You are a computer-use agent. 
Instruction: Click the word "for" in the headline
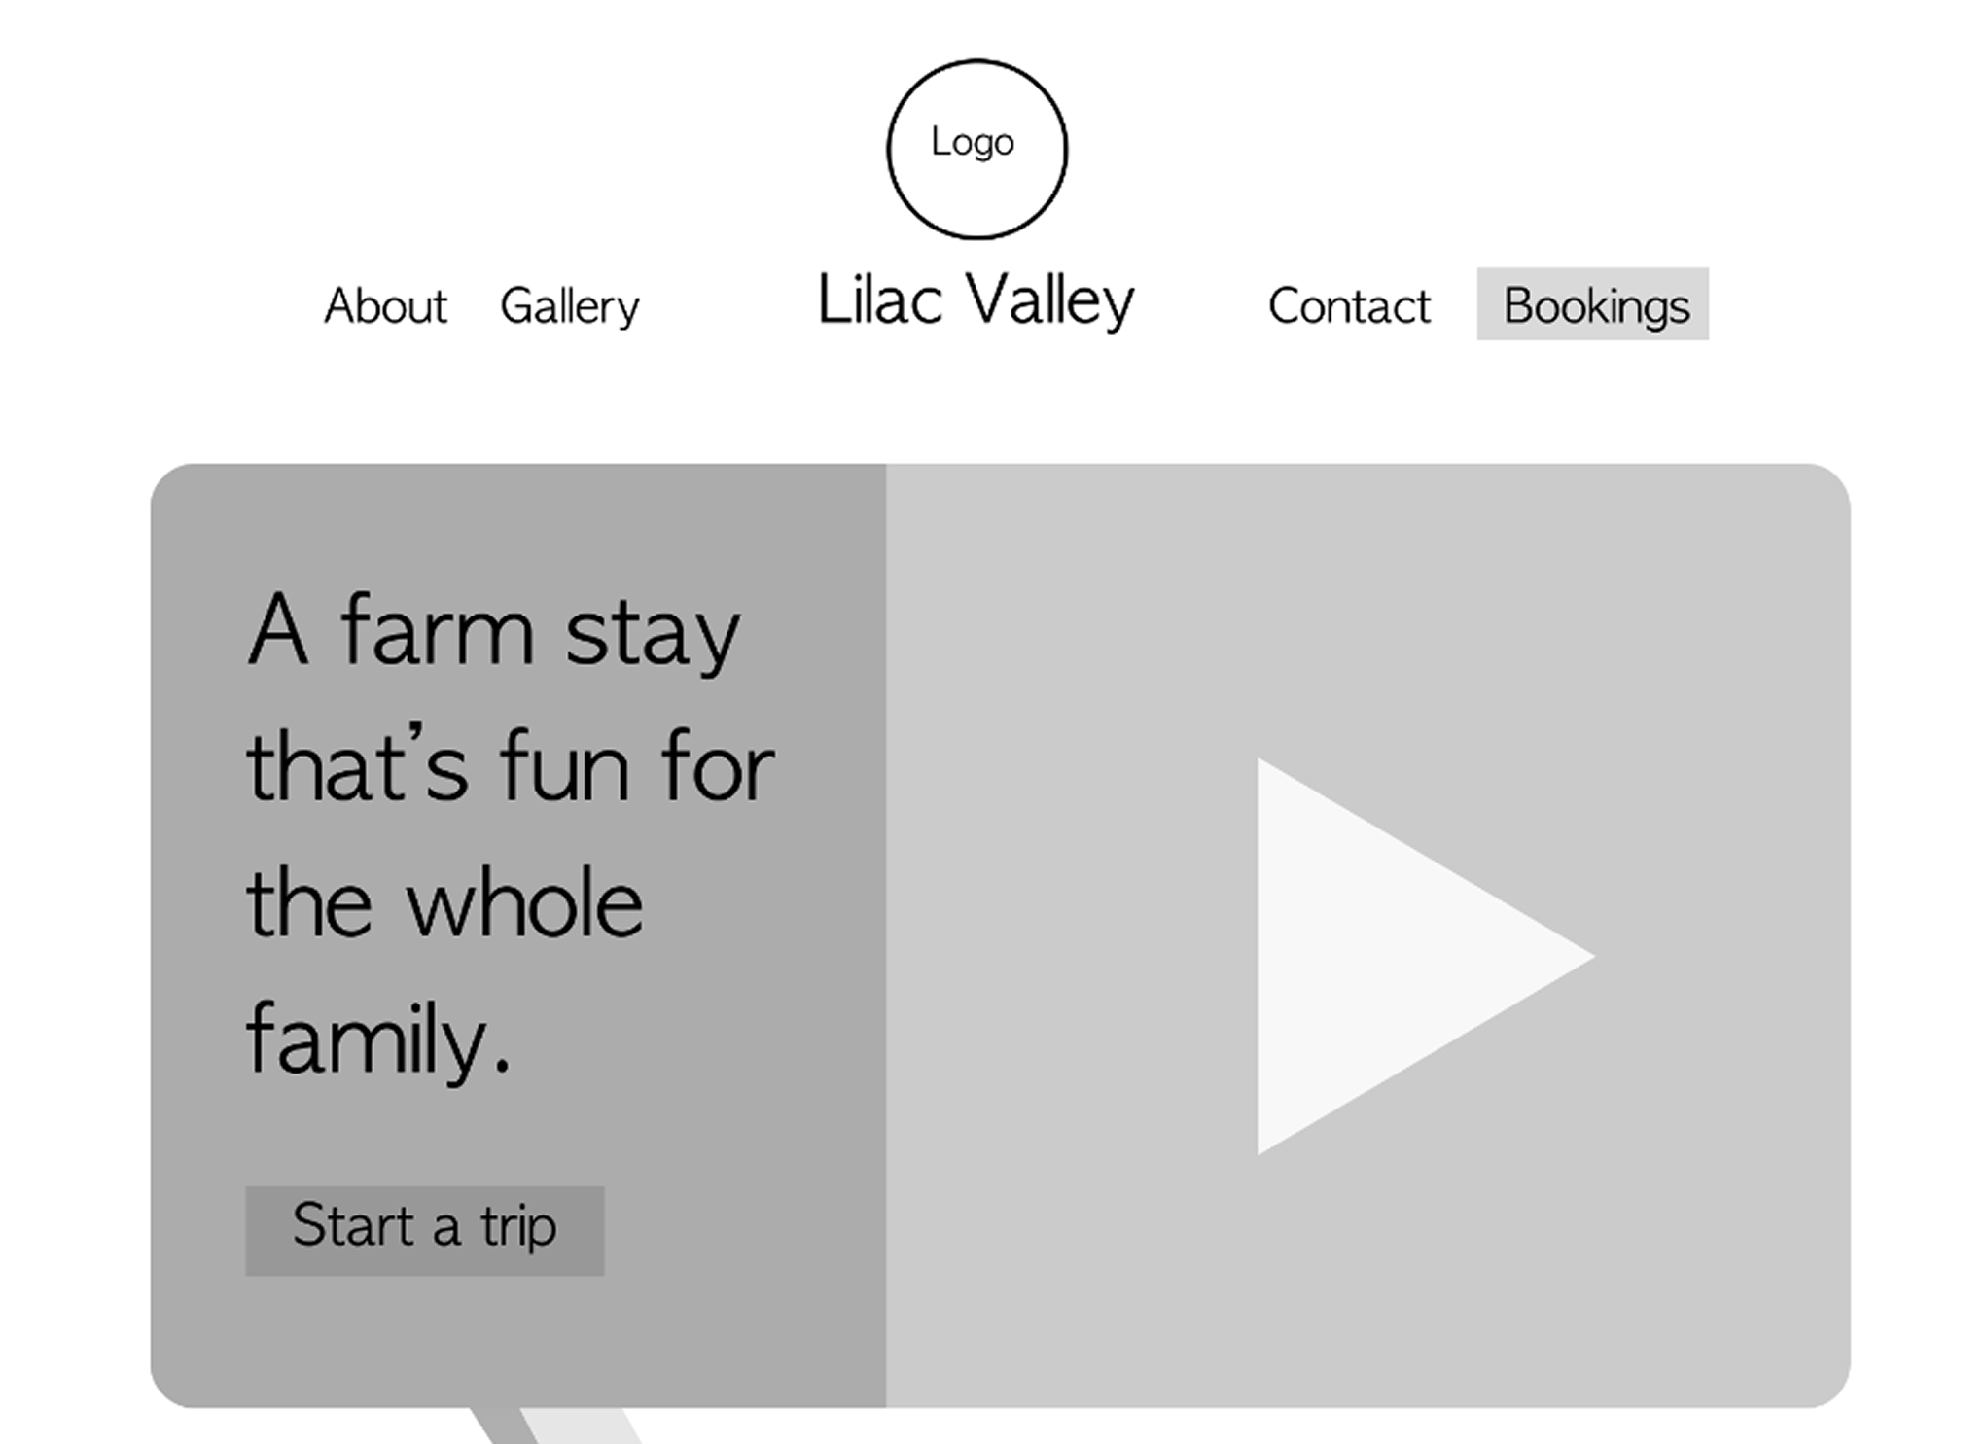719,768
